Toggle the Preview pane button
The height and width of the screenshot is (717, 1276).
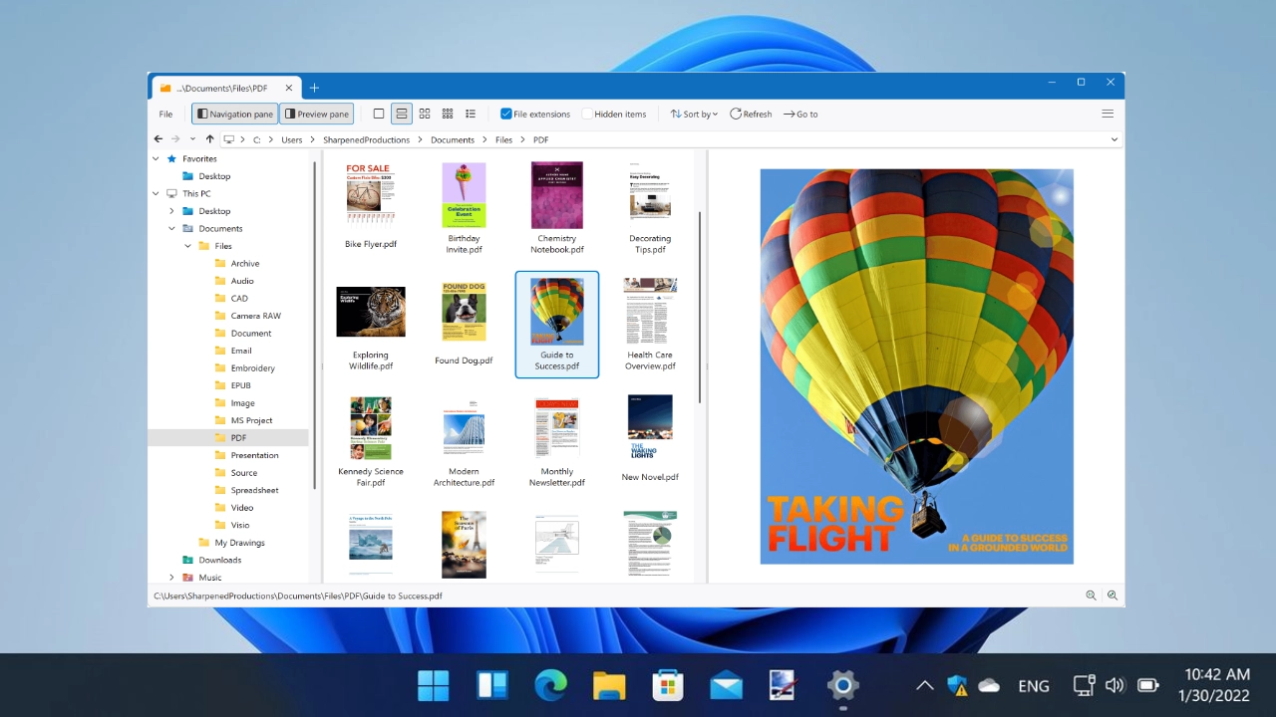point(316,114)
